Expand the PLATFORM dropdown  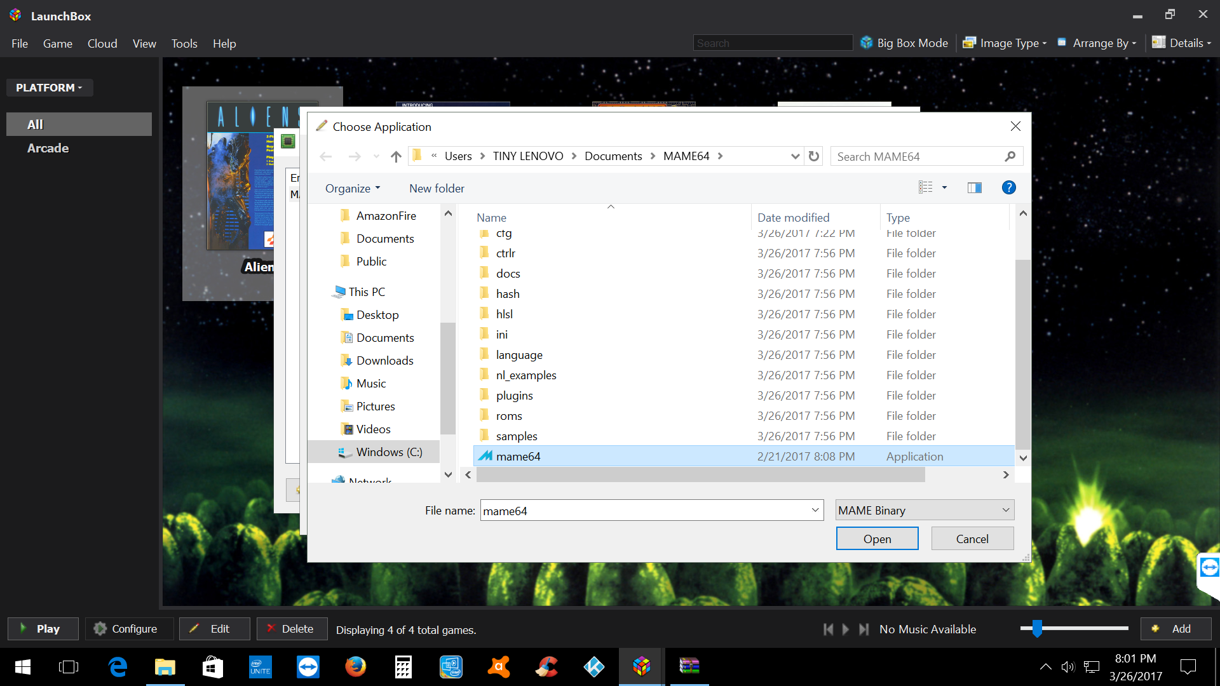50,88
